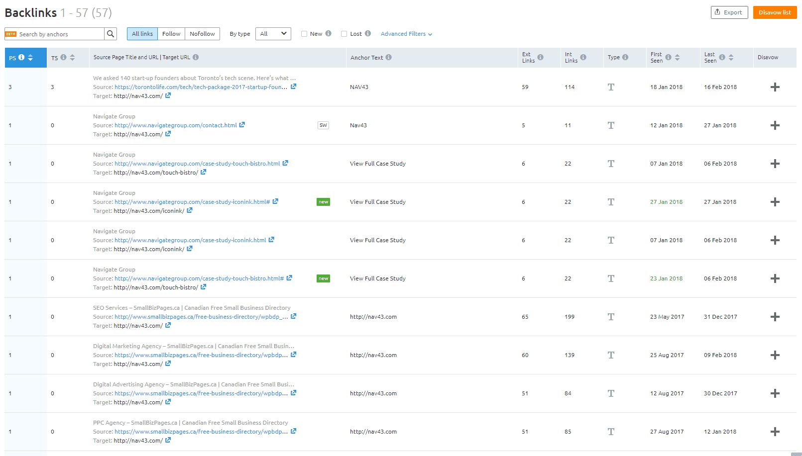
Task: Open external icon for Digital Marketing Agency source
Action: click(293, 355)
